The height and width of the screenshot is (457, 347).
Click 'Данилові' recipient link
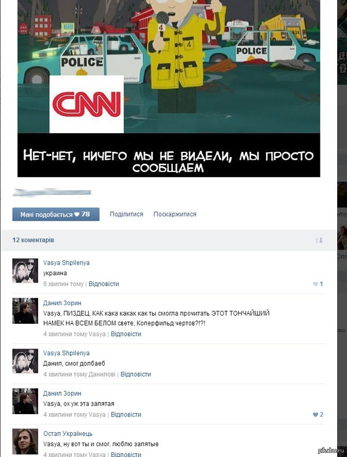click(x=102, y=374)
